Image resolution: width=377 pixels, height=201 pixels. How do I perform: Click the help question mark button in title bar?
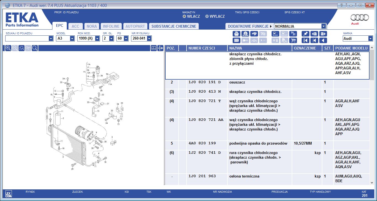point(341,5)
